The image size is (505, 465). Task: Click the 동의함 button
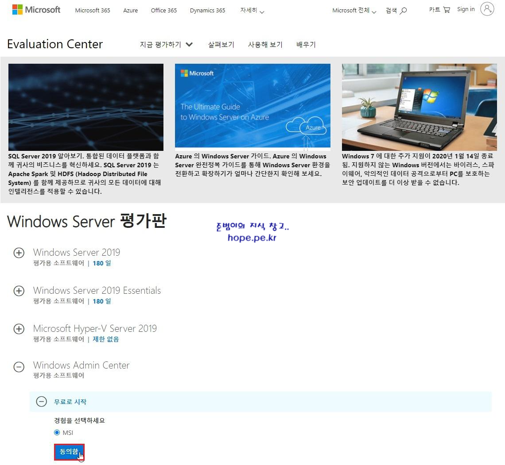pyautogui.click(x=69, y=452)
